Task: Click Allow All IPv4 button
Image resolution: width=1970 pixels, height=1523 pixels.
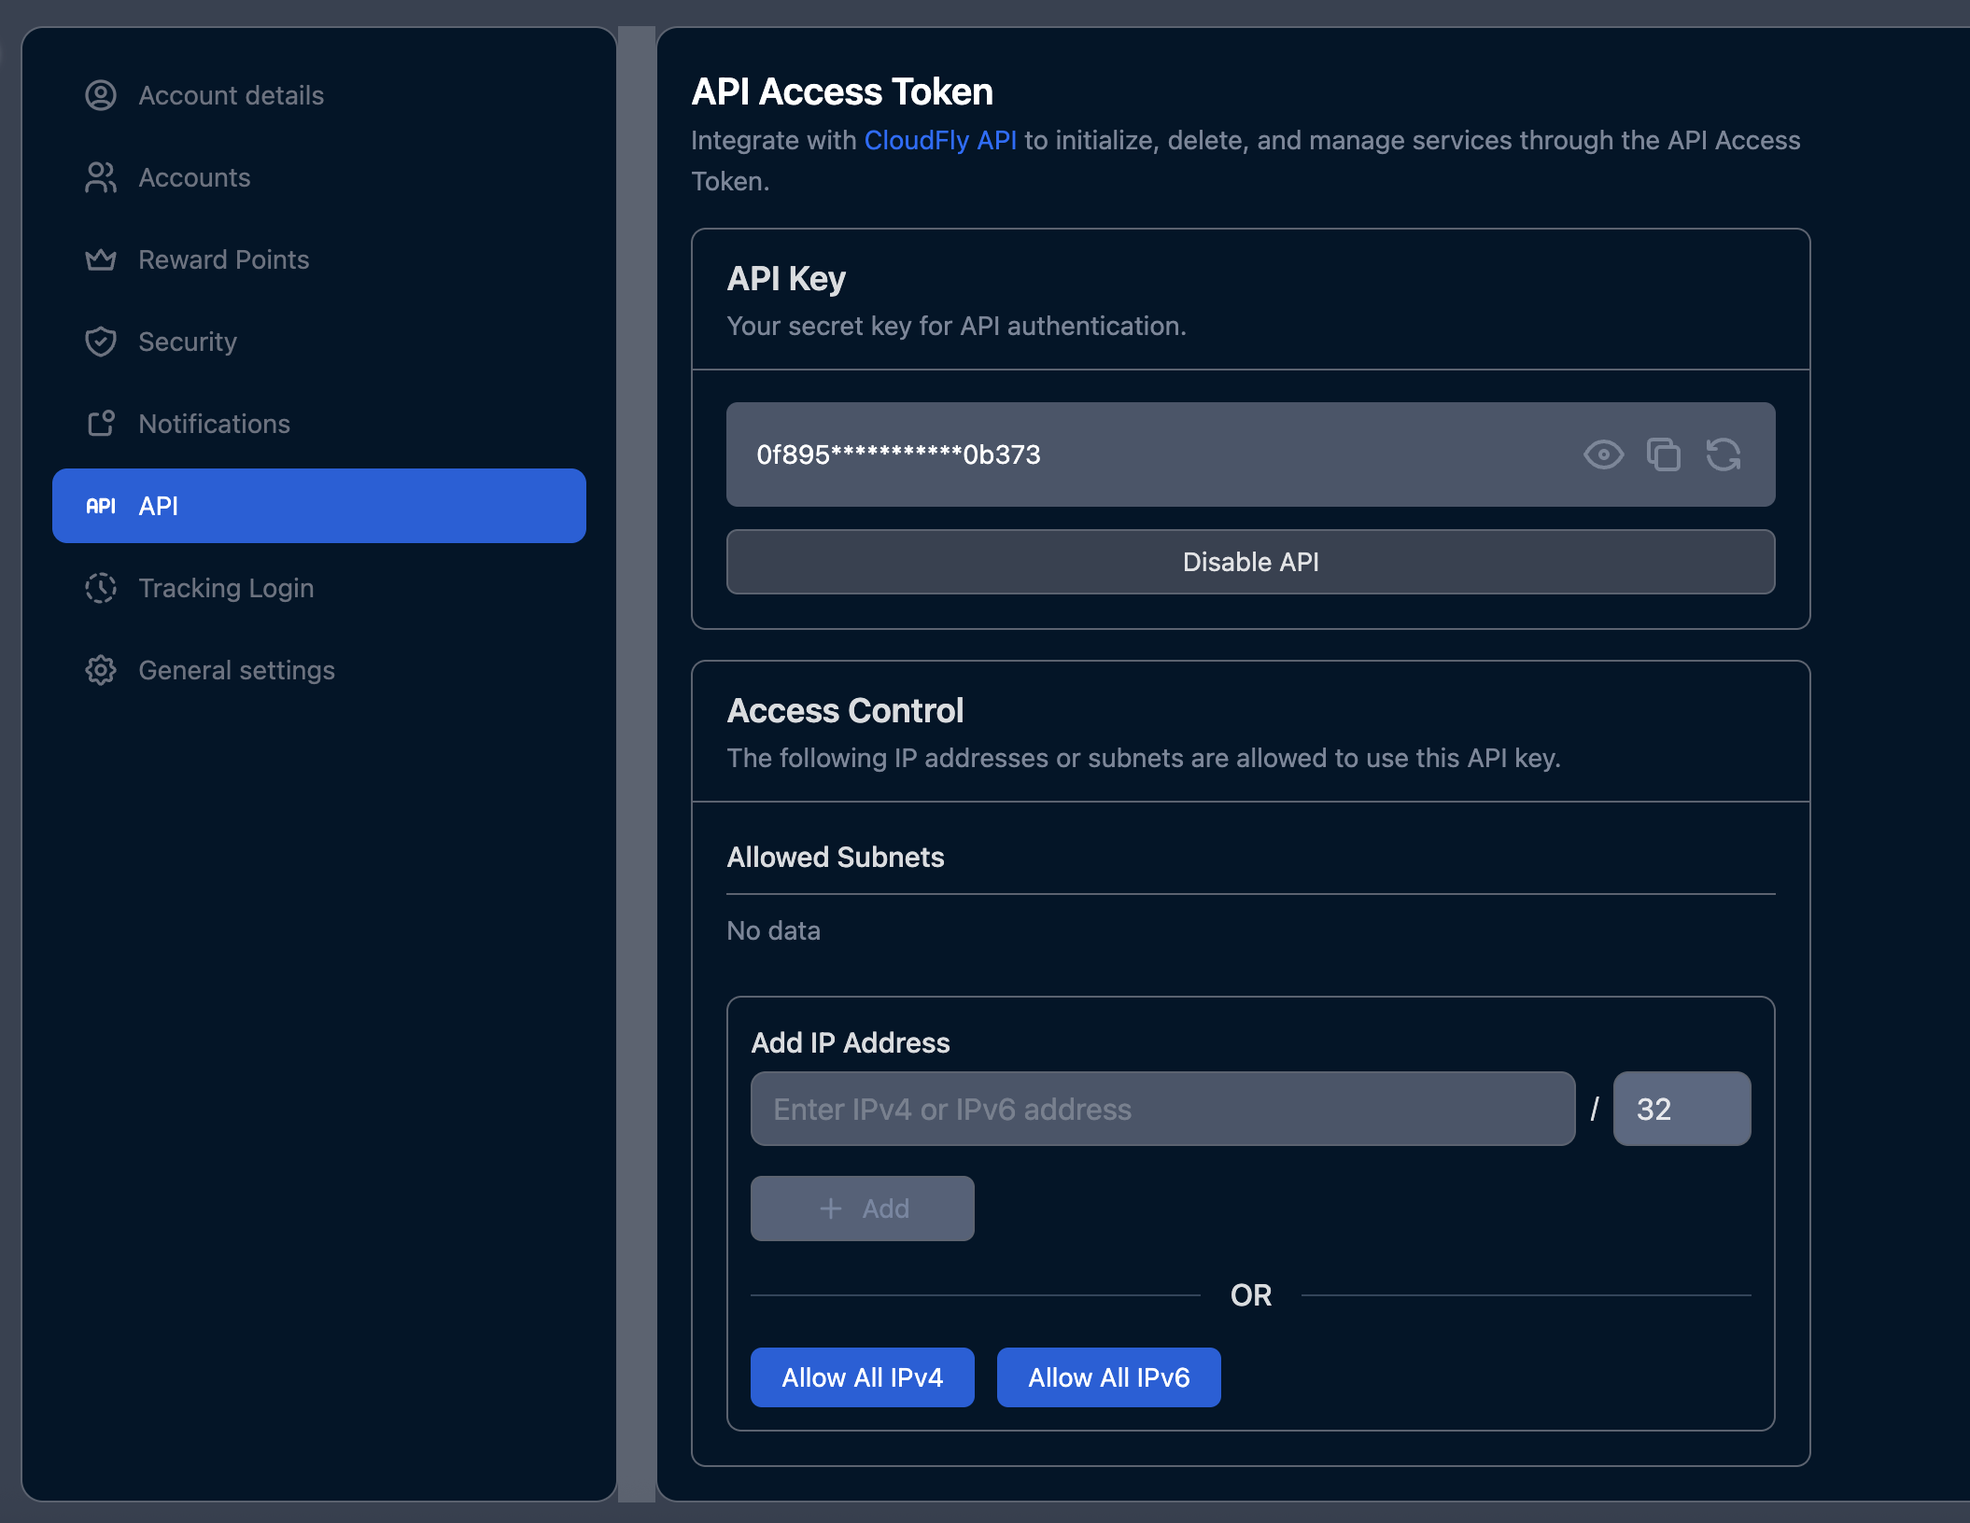Action: (862, 1377)
